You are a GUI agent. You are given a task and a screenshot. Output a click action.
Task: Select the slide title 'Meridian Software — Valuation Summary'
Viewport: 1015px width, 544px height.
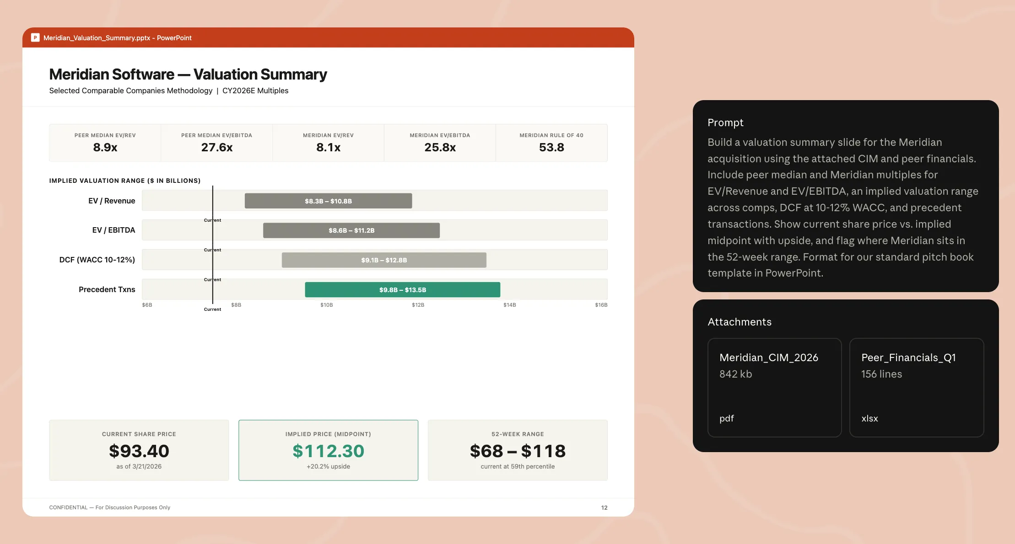[188, 74]
